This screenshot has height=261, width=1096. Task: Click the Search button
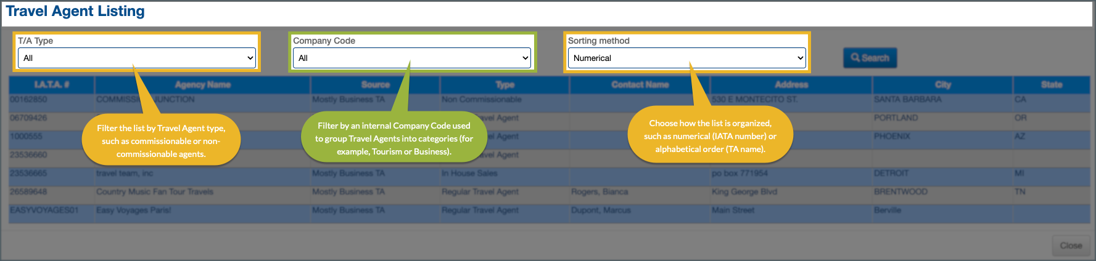click(x=870, y=58)
